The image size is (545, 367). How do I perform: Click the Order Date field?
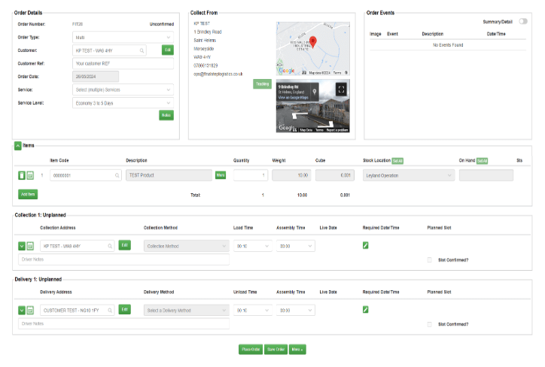click(x=96, y=77)
